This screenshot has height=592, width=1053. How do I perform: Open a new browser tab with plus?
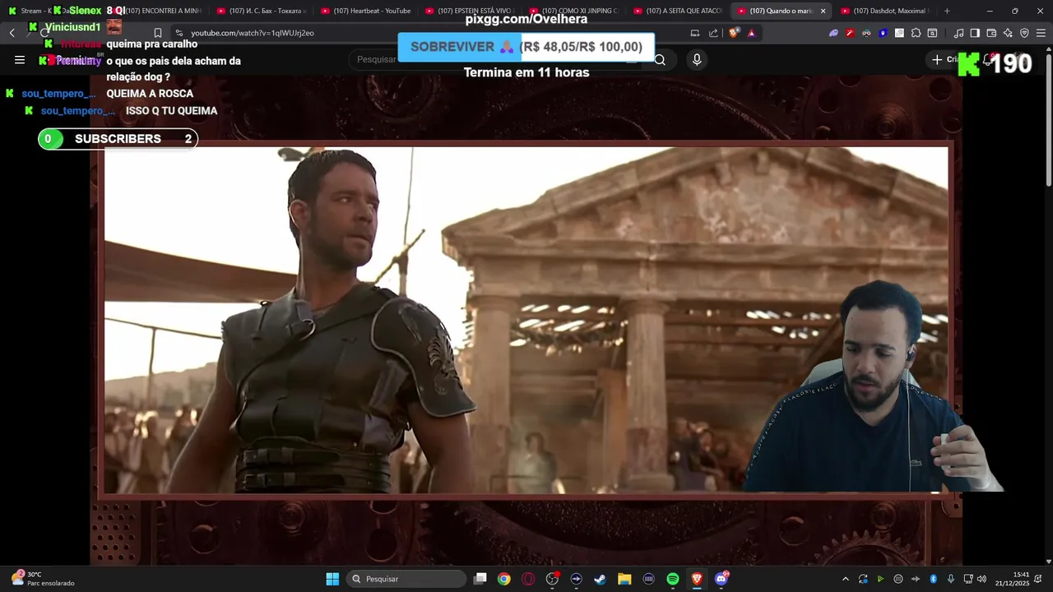tap(947, 11)
